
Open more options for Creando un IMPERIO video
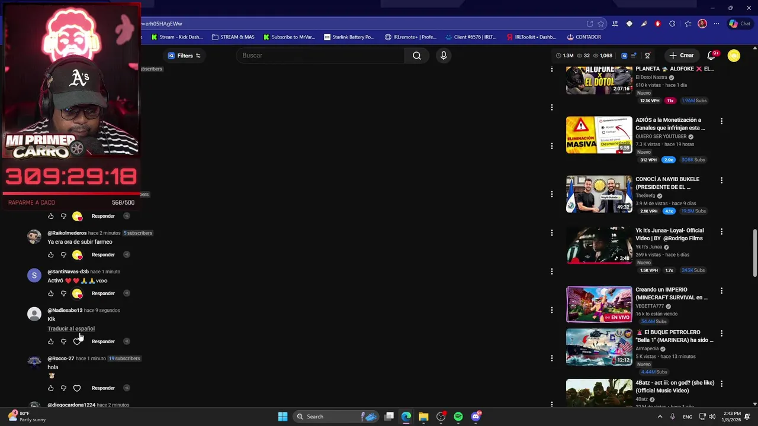pos(721,291)
